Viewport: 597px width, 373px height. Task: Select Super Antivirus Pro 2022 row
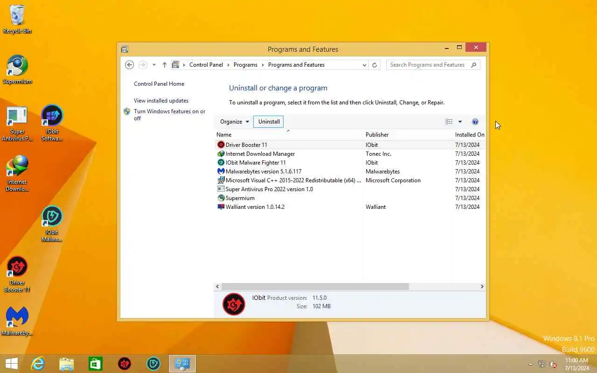[349, 189]
